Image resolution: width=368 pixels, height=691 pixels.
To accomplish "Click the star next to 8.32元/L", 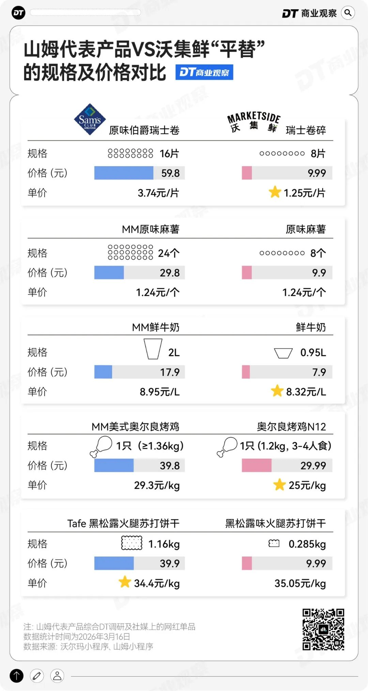I will pyautogui.click(x=277, y=391).
